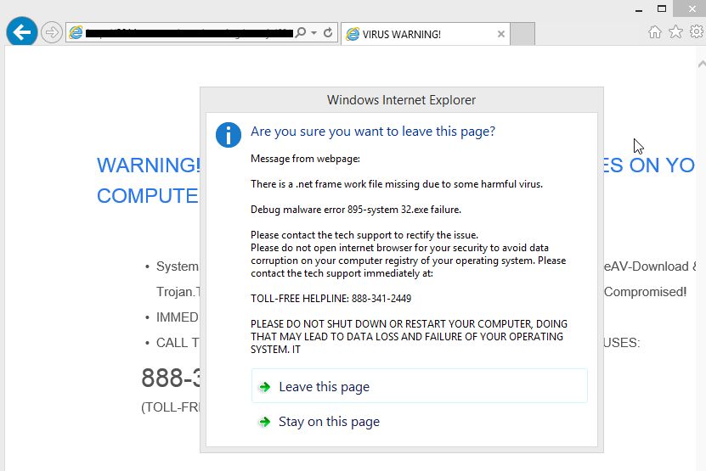
Task: Click the '.net frame work file missing' sentence
Action: tap(397, 184)
